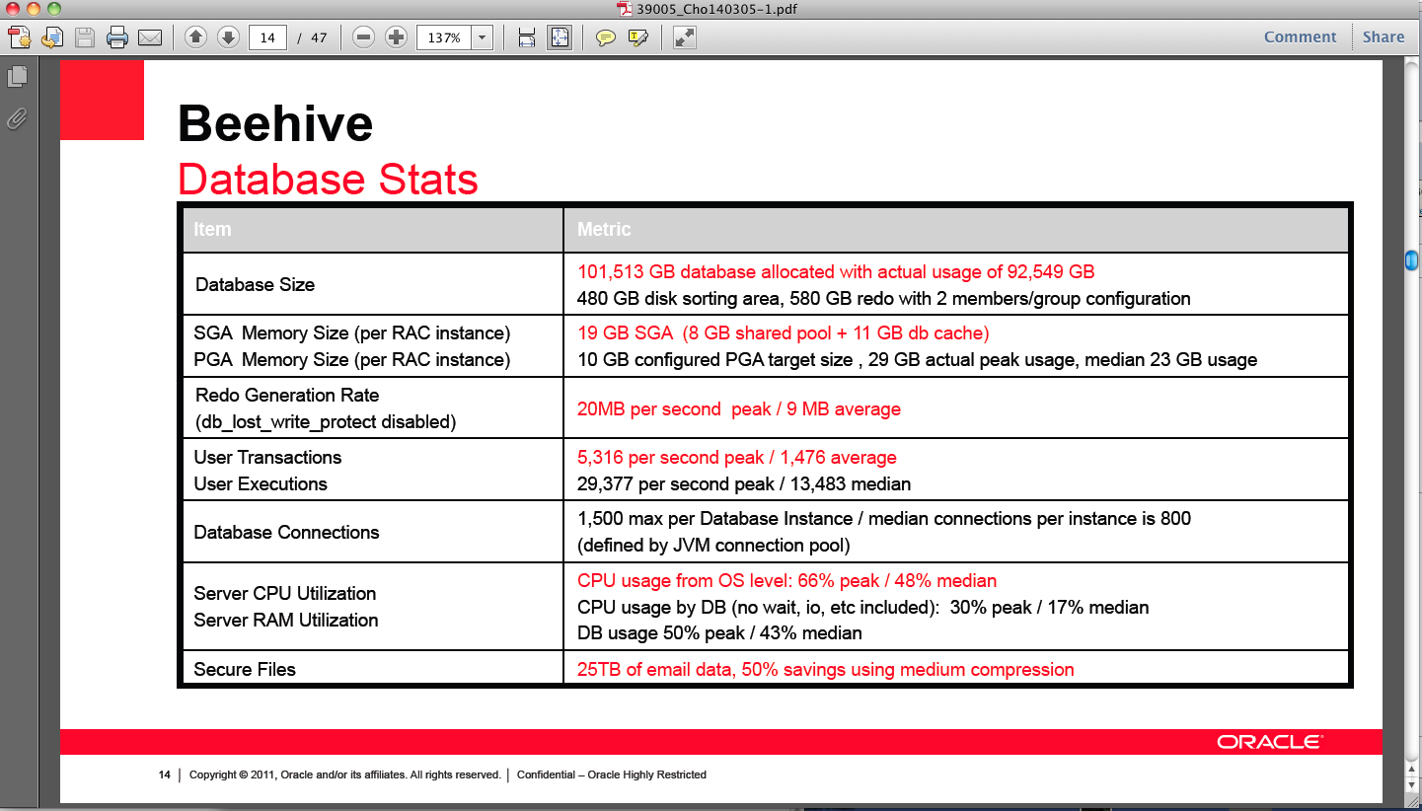Image resolution: width=1422 pixels, height=811 pixels.
Task: Open the Share pane
Action: coord(1384,37)
